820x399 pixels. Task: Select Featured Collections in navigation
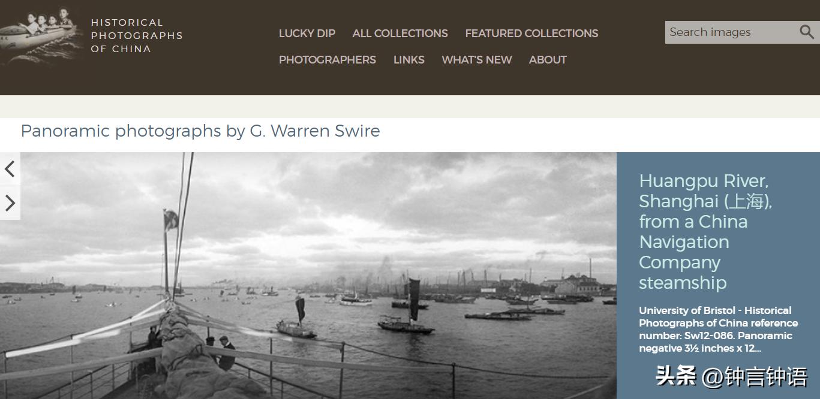[531, 34]
